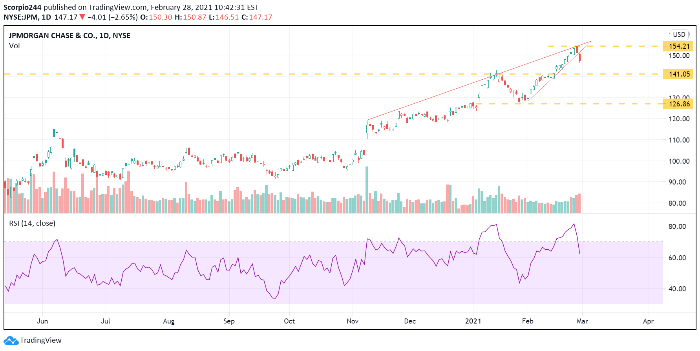Click the Apr label on time axis
This screenshot has width=700, height=351.
click(649, 321)
